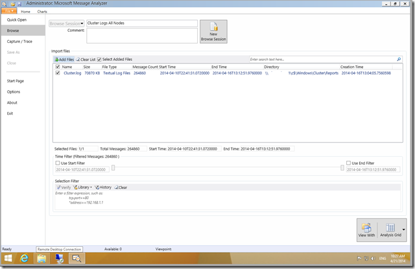Open Options from the sidebar

click(x=14, y=92)
